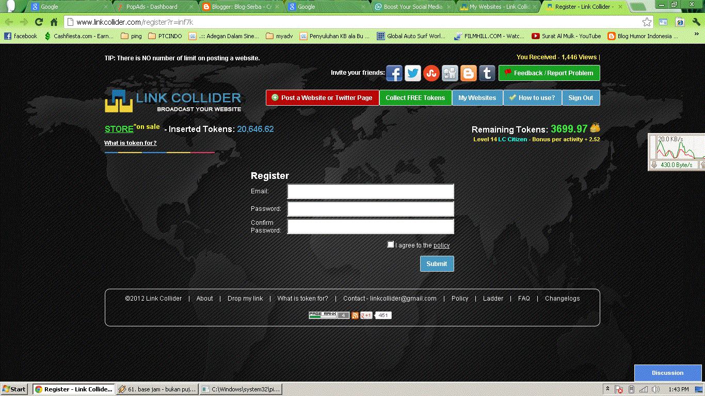This screenshot has height=396, width=705.
Task: Click the volume icon in system tray
Action: (655, 389)
